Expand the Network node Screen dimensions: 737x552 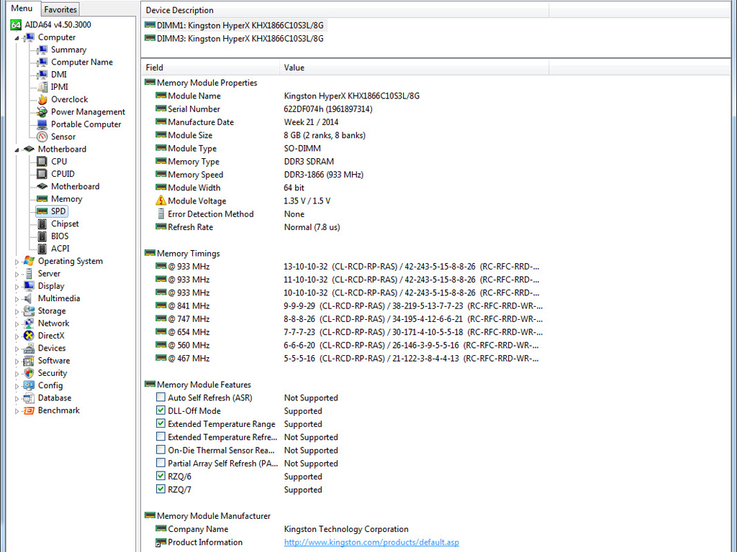(x=17, y=324)
